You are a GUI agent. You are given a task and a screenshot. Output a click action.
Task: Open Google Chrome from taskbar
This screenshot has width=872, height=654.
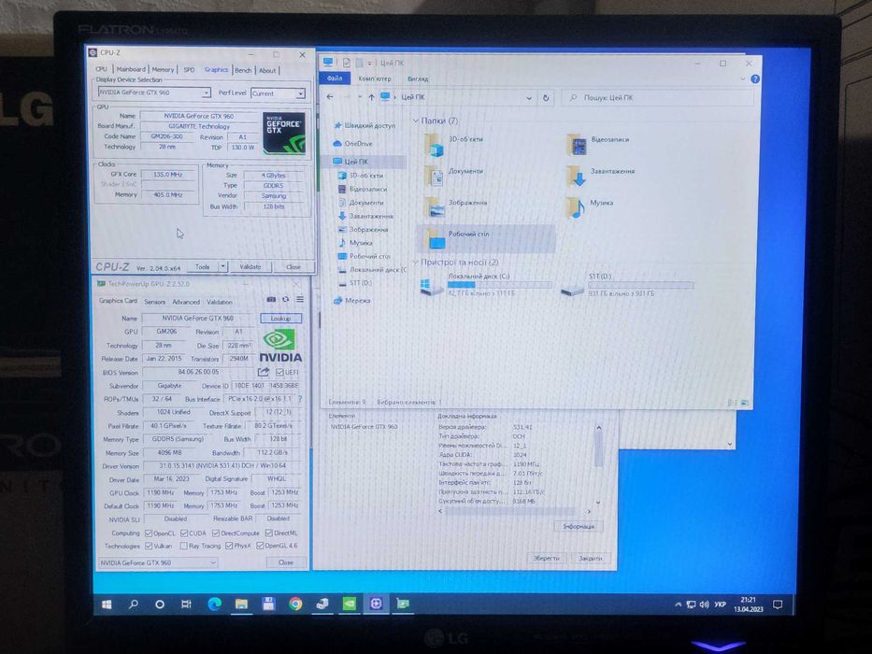coord(295,604)
